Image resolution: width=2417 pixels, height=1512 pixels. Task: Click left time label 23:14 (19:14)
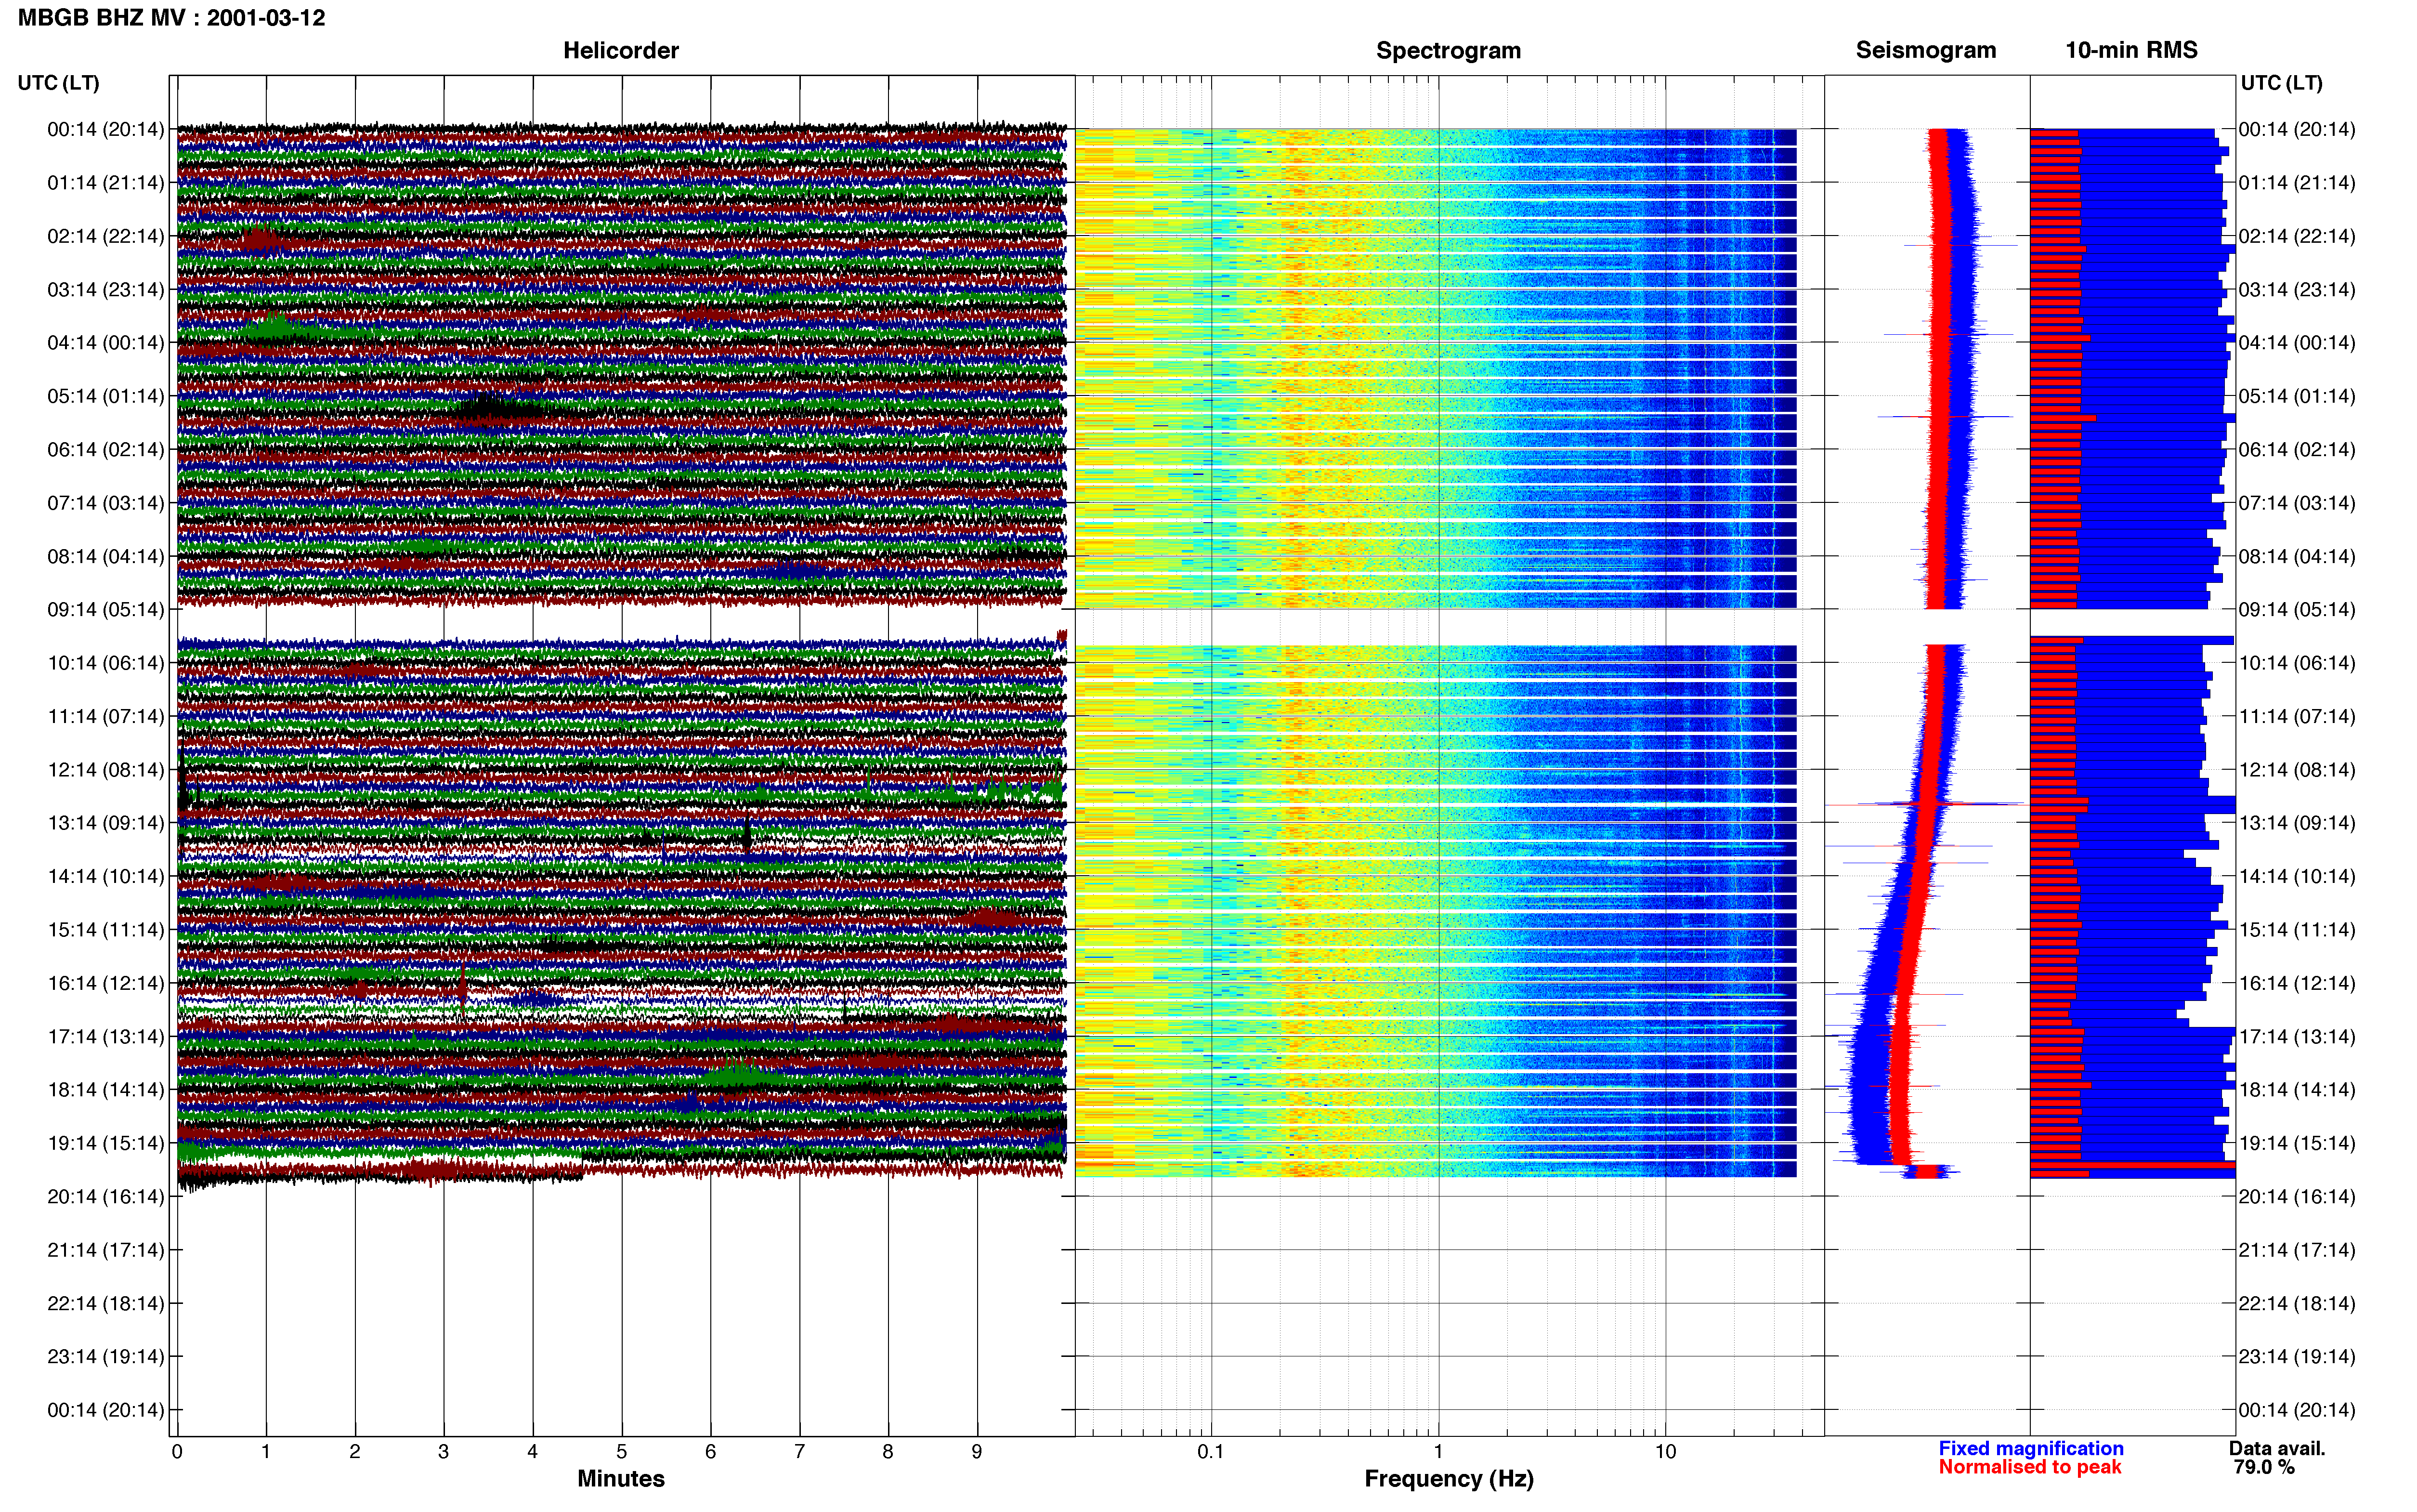click(x=106, y=1357)
